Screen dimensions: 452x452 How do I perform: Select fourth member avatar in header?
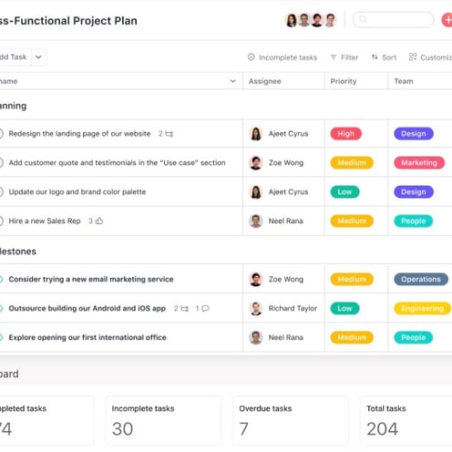(330, 20)
